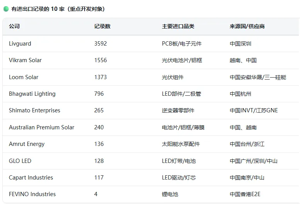The width and height of the screenshot is (300, 205).
Task: Select the Vikram Solar company cell
Action: pyautogui.click(x=25, y=60)
